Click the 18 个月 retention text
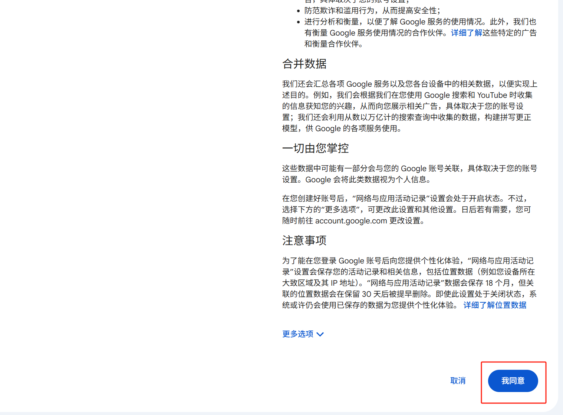The image size is (563, 415). [498, 283]
